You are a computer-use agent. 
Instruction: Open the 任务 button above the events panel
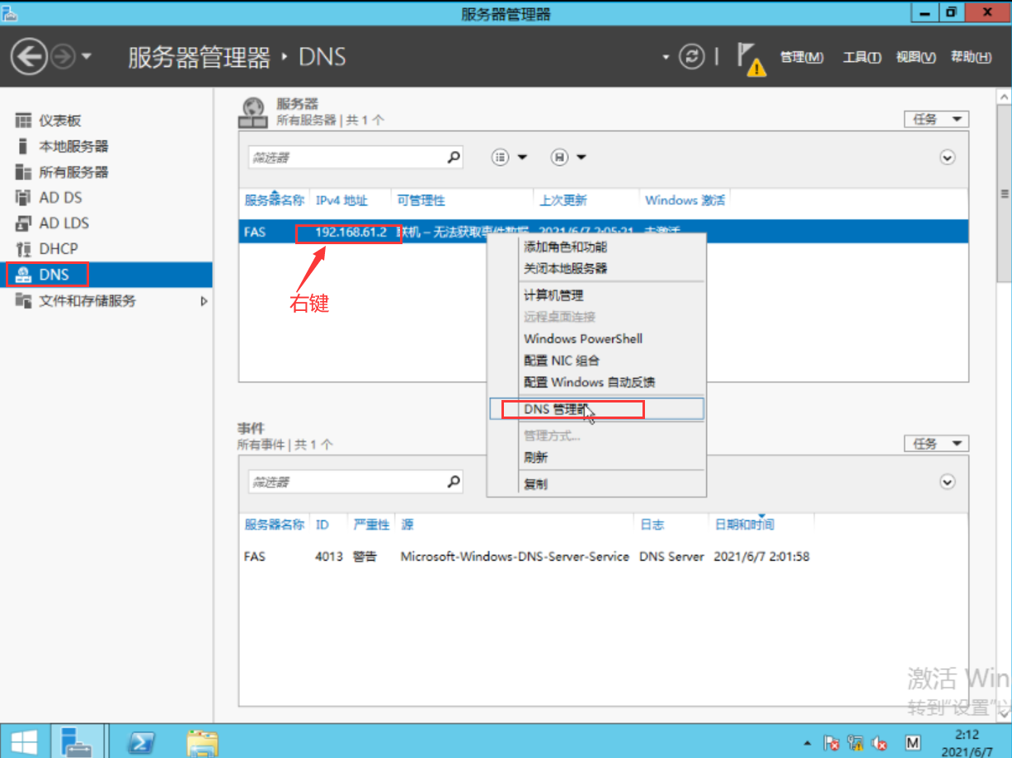coord(936,443)
